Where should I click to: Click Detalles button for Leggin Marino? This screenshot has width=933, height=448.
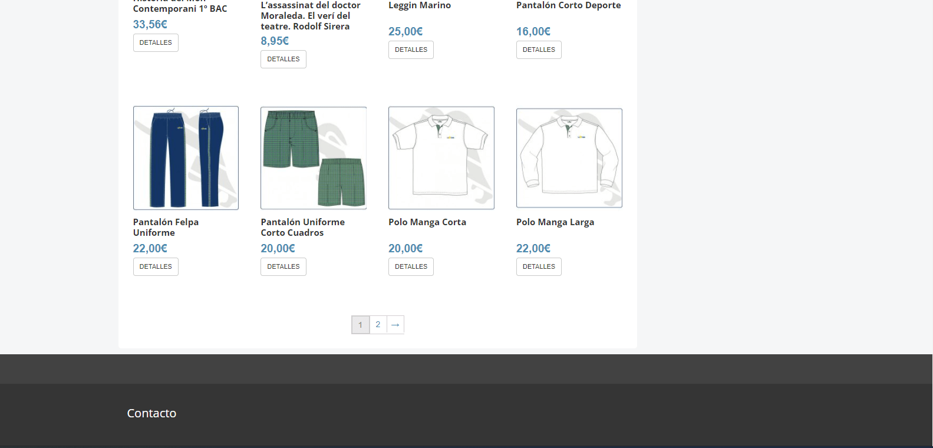[411, 50]
